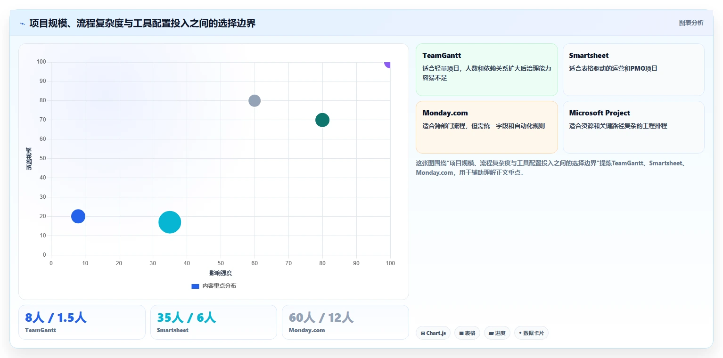Image resolution: width=723 pixels, height=358 pixels.
Task: Click the y-axis tick label 100
Action: tap(41, 62)
